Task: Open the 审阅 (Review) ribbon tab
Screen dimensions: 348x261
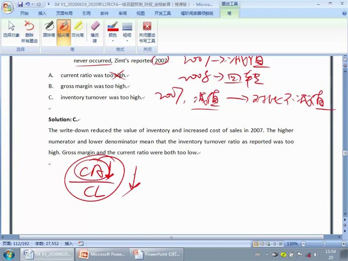Action: [122, 13]
